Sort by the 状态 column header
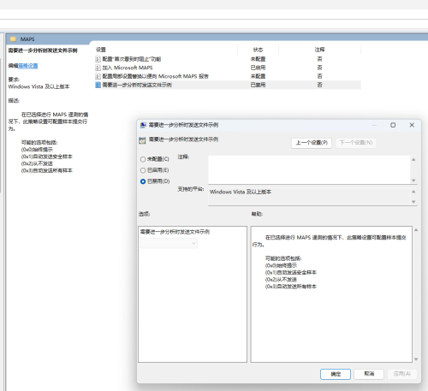 (258, 50)
